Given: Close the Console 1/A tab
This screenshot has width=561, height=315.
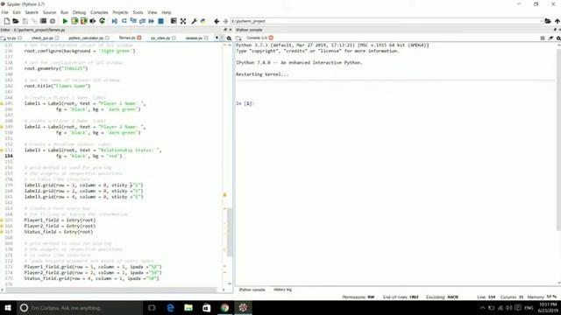Looking at the screenshot, I should [x=271, y=38].
